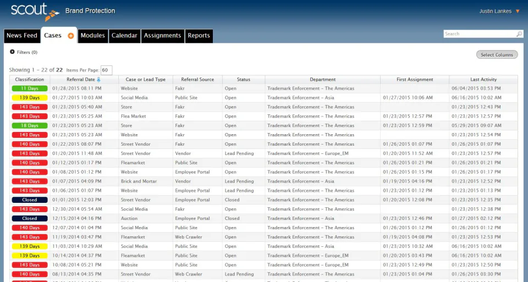
Task: Sort by the Referral Source column header
Action: coord(197,79)
